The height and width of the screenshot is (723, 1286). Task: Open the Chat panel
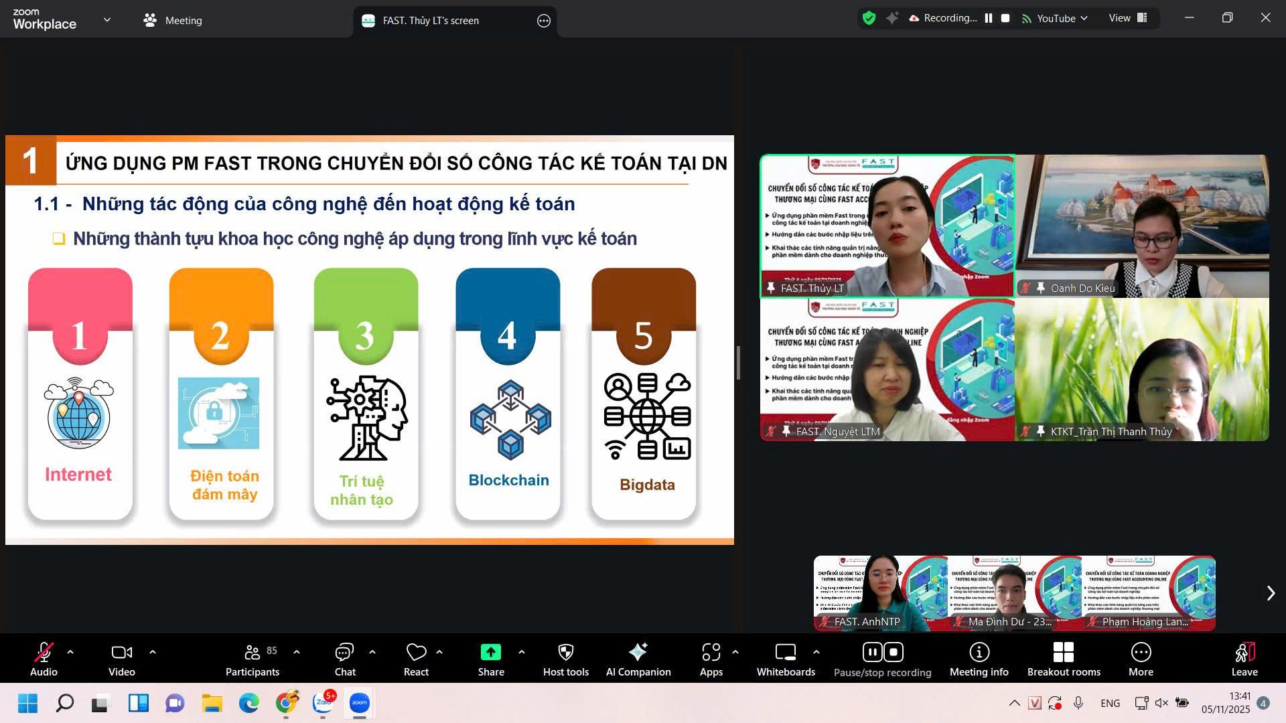[345, 659]
